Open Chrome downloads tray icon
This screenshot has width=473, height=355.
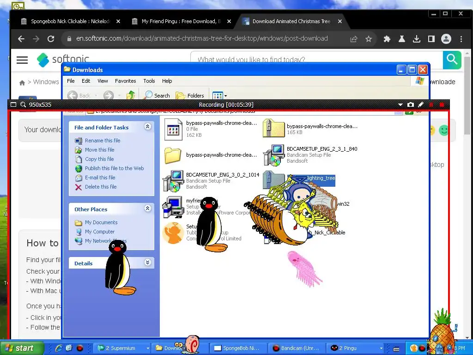point(417,39)
